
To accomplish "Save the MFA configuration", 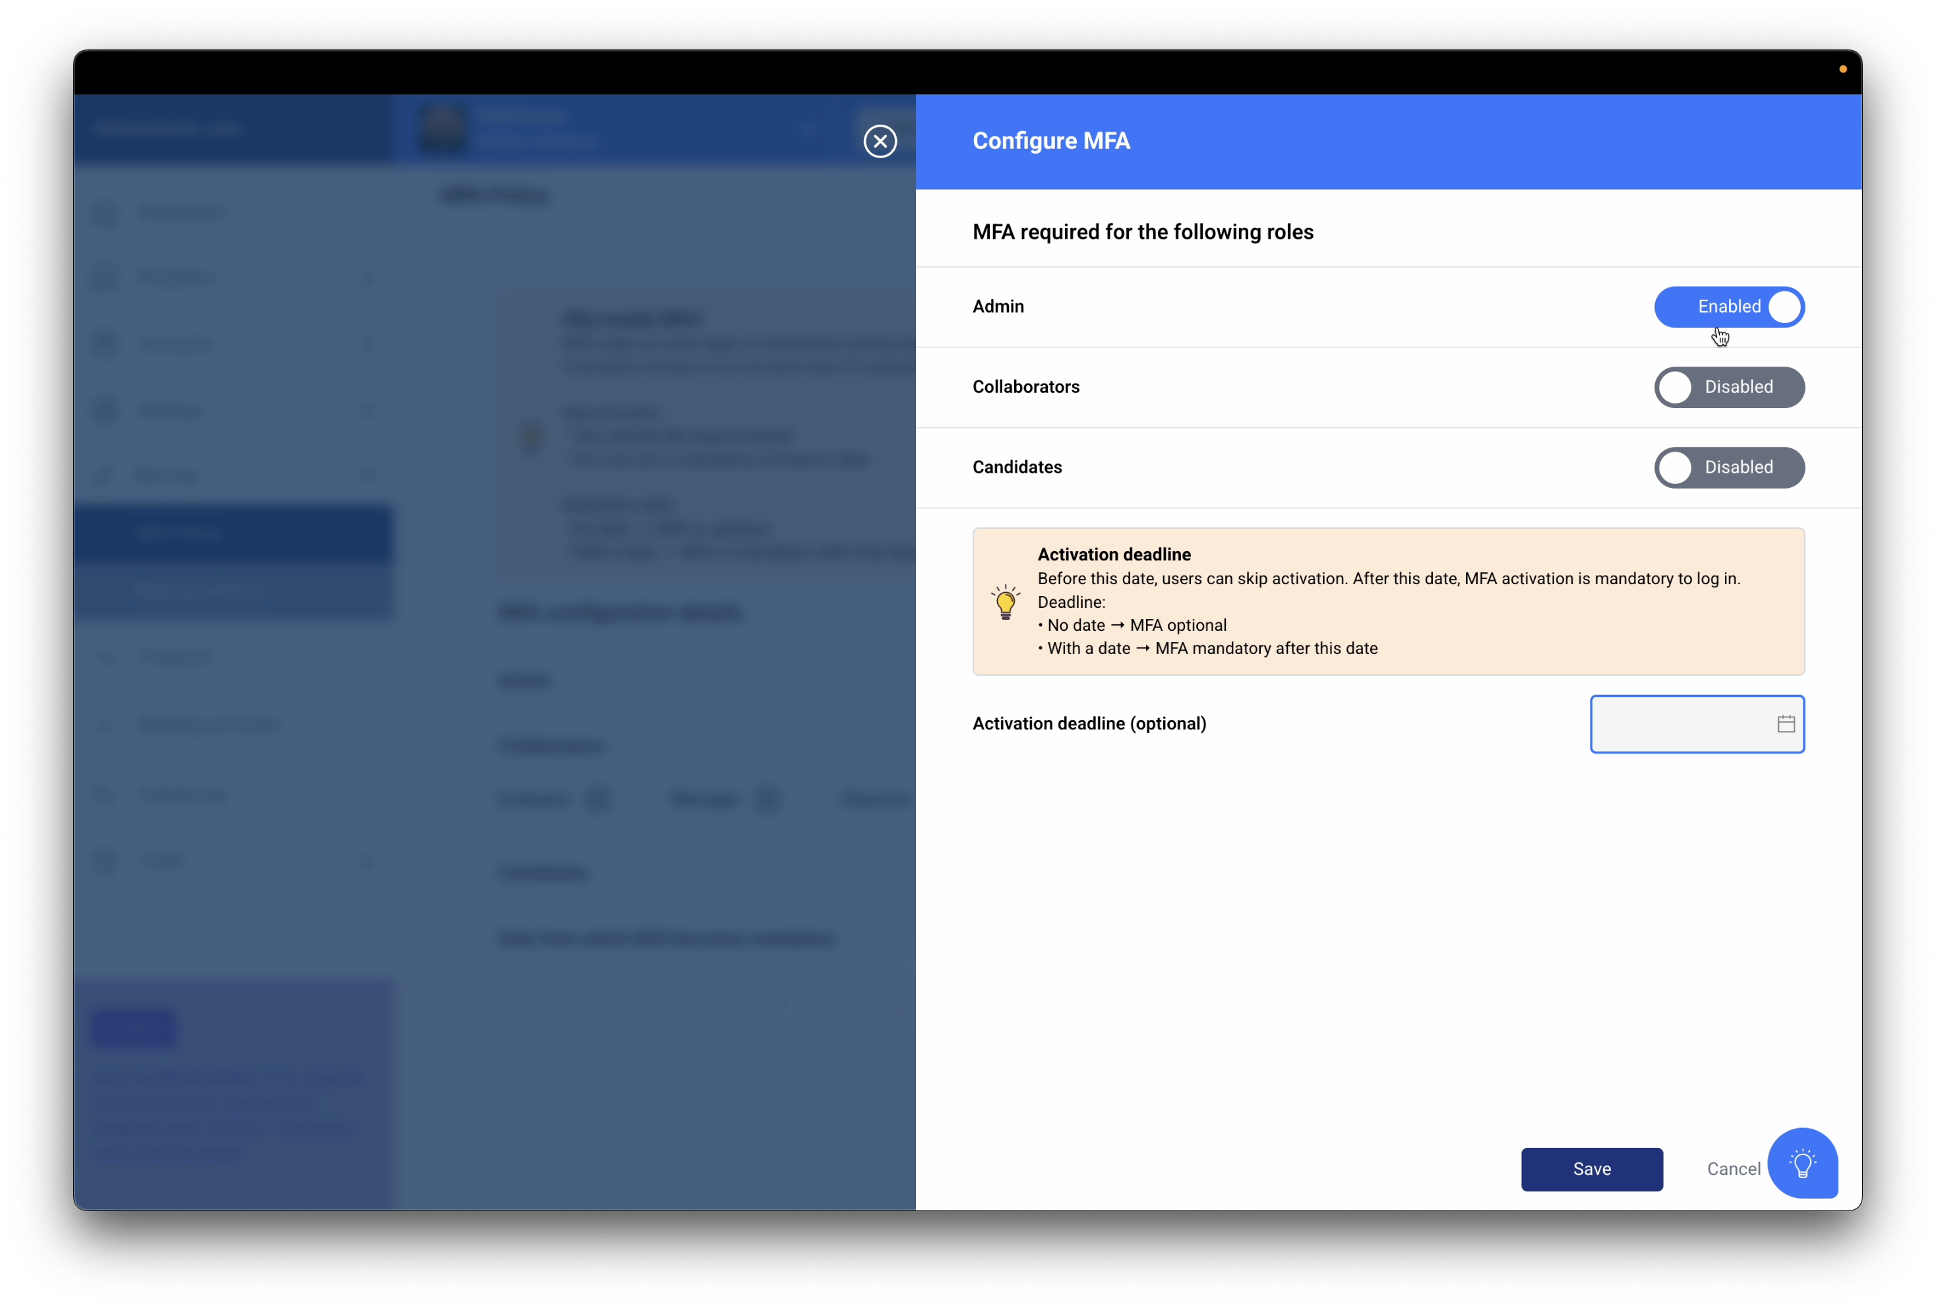I will click(1591, 1169).
